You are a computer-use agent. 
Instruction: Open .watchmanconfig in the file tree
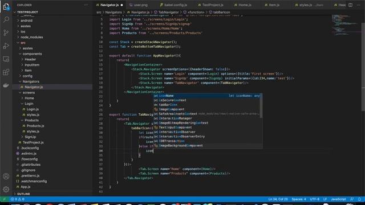(34, 181)
